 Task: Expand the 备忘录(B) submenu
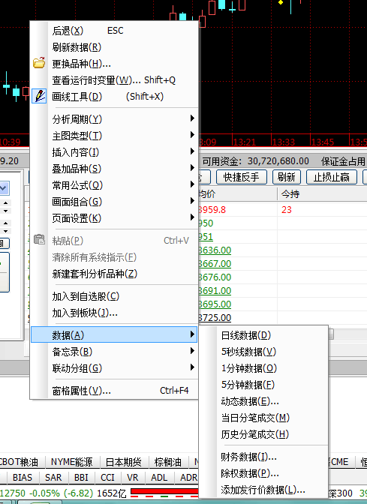(x=114, y=352)
